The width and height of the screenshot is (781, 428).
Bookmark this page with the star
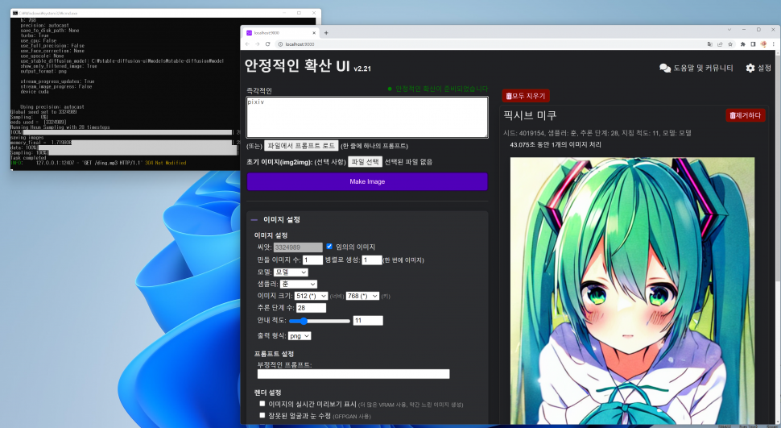730,44
